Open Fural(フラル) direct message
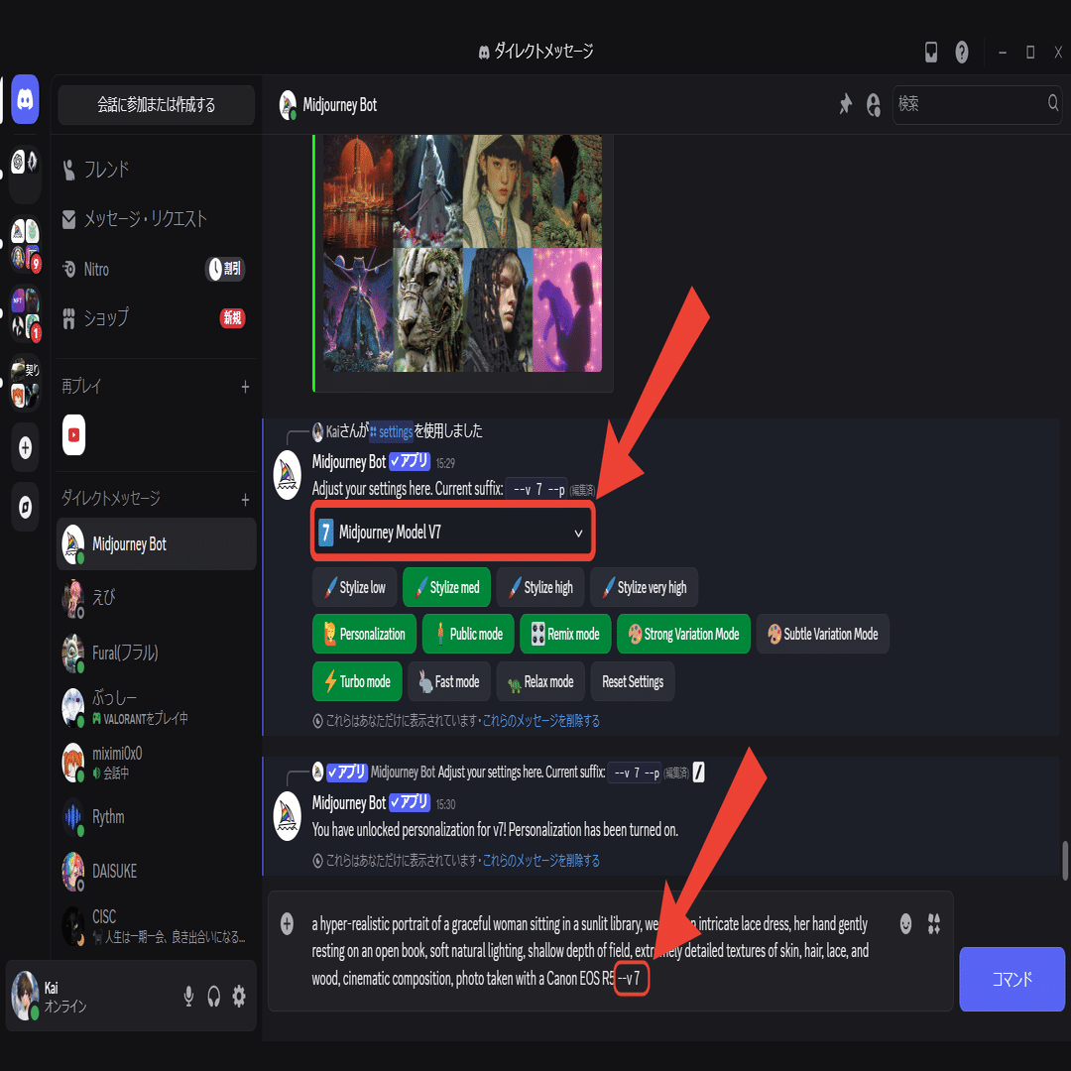 (157, 653)
